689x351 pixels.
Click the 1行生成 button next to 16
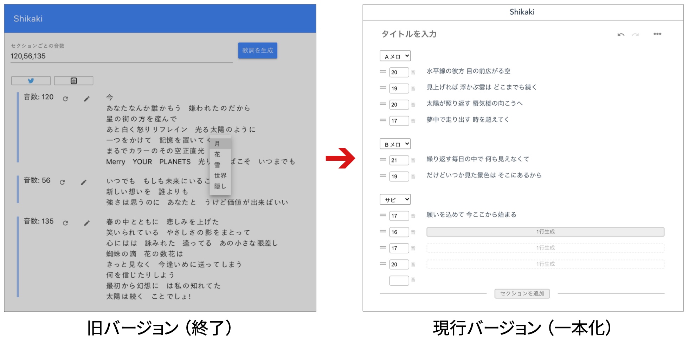point(545,232)
